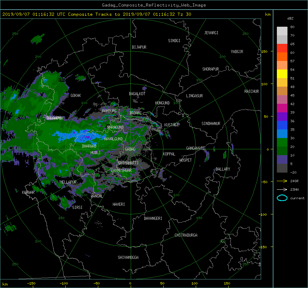Select the YADGIR label
The image size is (308, 288).
(x=237, y=52)
